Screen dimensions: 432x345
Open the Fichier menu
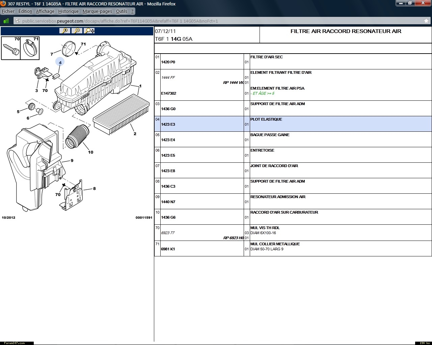pos(8,11)
